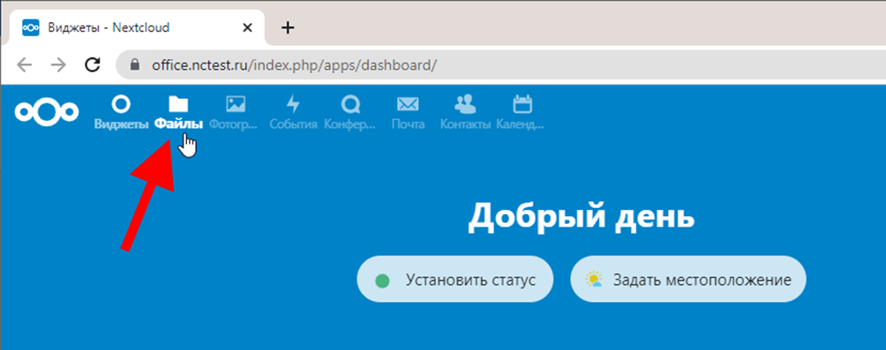Click the Nextcloud logo in the header
The height and width of the screenshot is (350, 886).
pos(47,111)
